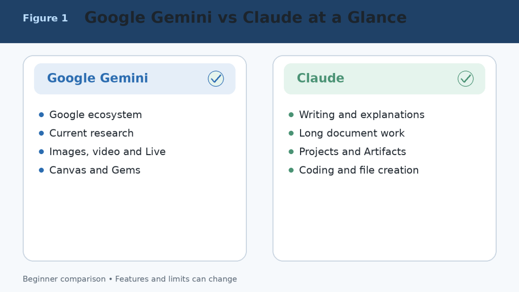The height and width of the screenshot is (292, 519).
Task: Click the Current research text
Action: [91, 133]
